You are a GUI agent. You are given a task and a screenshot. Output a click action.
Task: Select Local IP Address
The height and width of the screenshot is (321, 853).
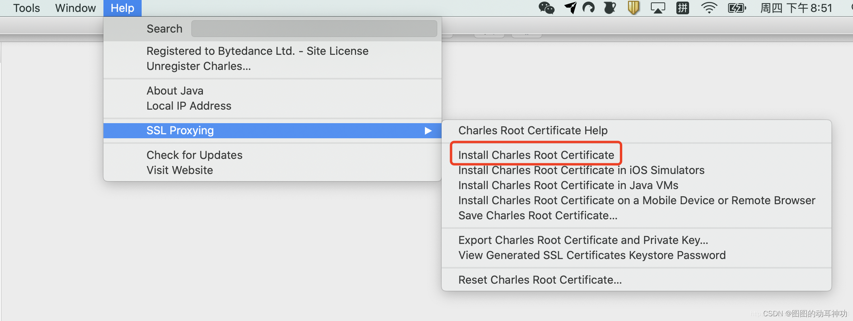[273, 106]
